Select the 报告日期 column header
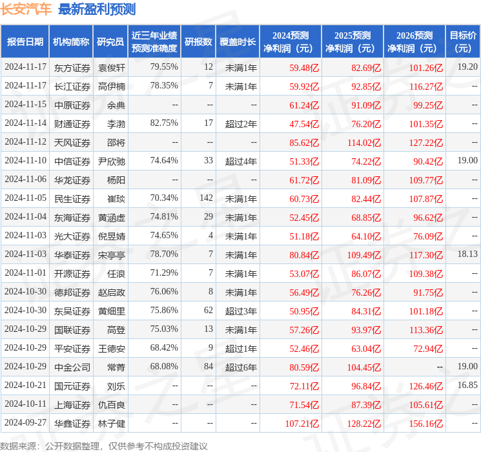This screenshot has height=452, width=481. coord(25,42)
